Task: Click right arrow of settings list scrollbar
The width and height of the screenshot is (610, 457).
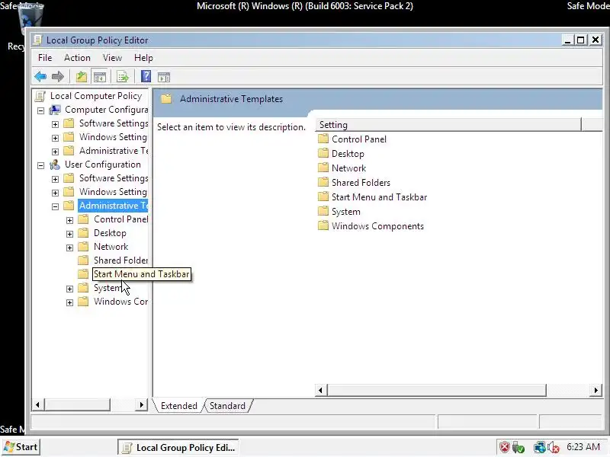Action: click(x=596, y=390)
